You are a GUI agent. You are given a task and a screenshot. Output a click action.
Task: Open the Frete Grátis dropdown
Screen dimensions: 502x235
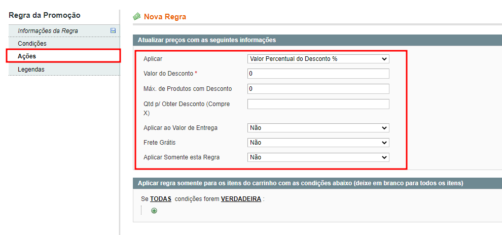click(318, 142)
